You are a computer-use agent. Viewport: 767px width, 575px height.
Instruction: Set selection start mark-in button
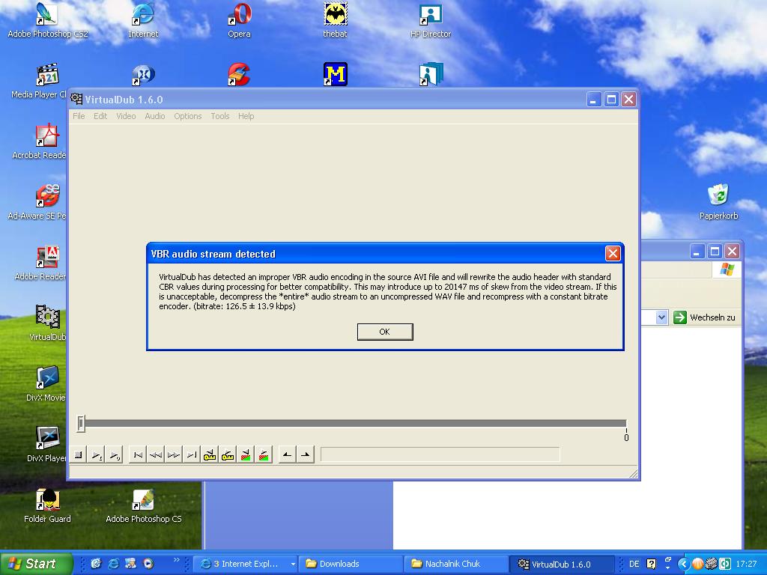(287, 454)
